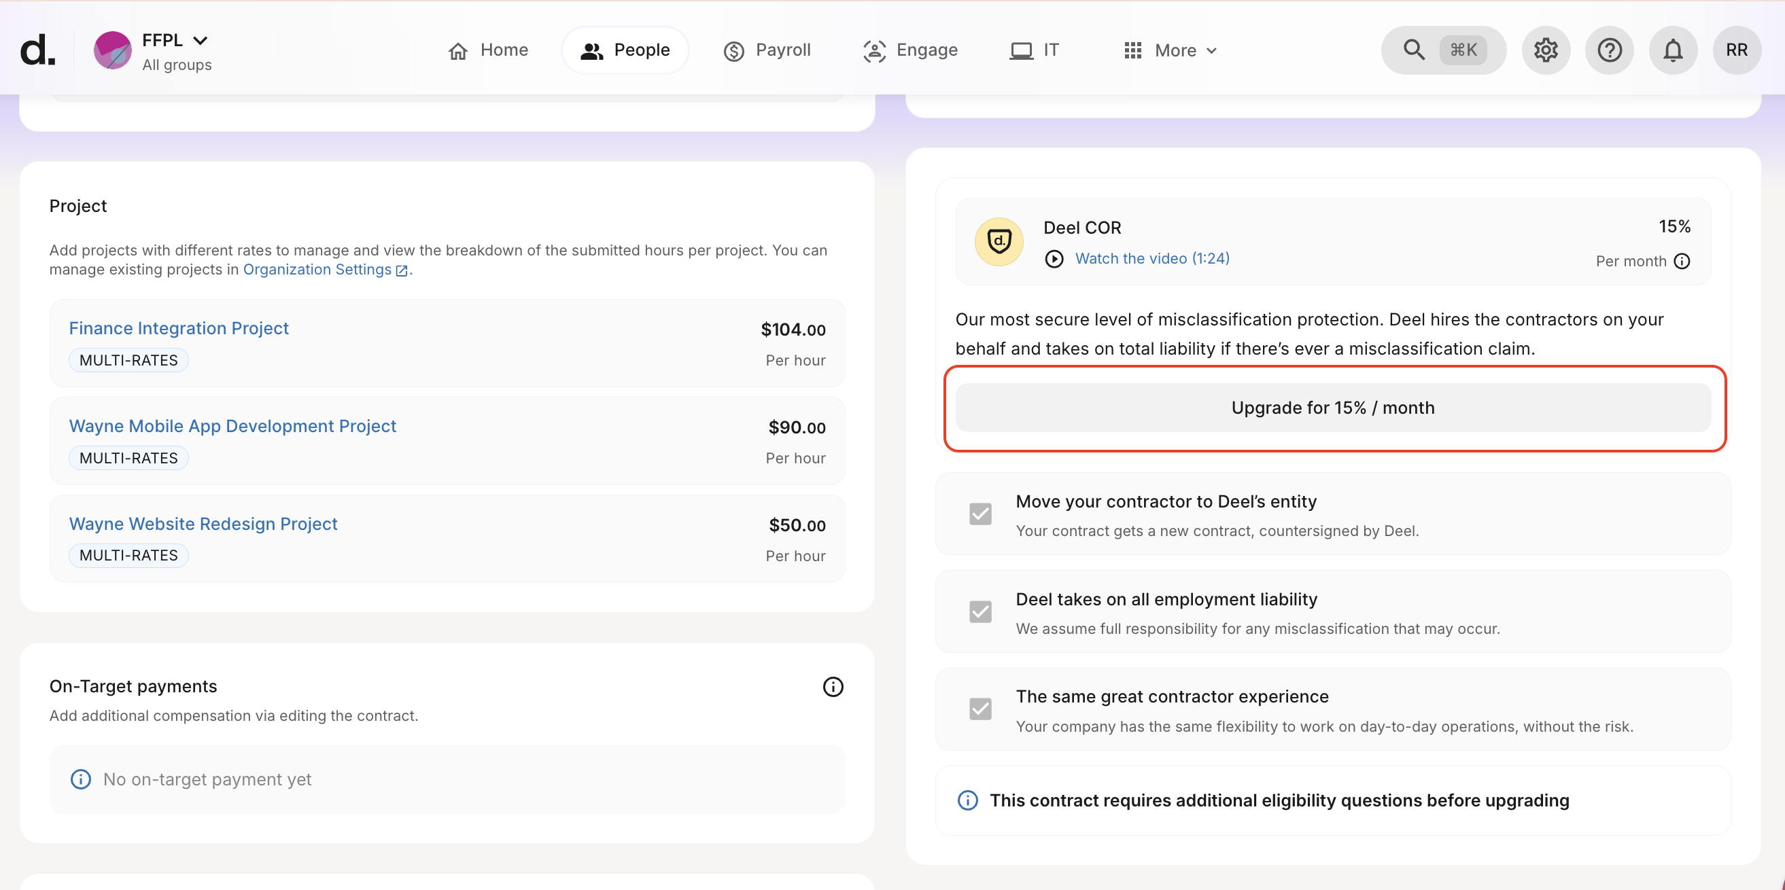Open Finance Integration Project link
1785x890 pixels.
point(179,328)
